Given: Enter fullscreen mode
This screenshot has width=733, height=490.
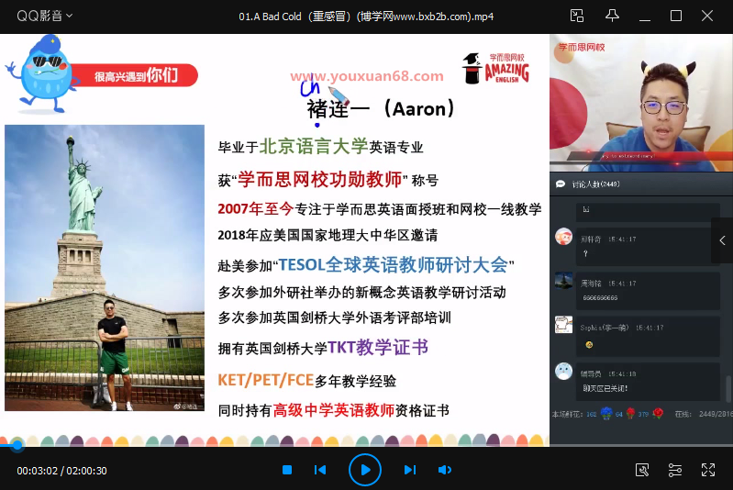Looking at the screenshot, I should (708, 470).
